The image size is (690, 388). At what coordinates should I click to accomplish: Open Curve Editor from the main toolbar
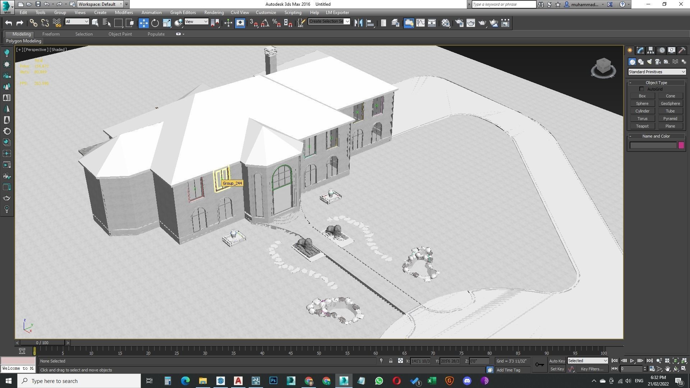point(420,23)
